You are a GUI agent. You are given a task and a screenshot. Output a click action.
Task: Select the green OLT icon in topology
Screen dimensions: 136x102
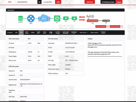(57, 18)
